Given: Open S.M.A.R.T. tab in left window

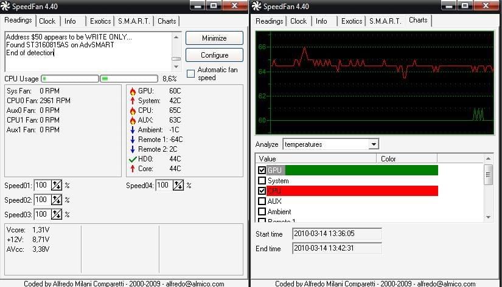Looking at the screenshot, I should click(134, 21).
